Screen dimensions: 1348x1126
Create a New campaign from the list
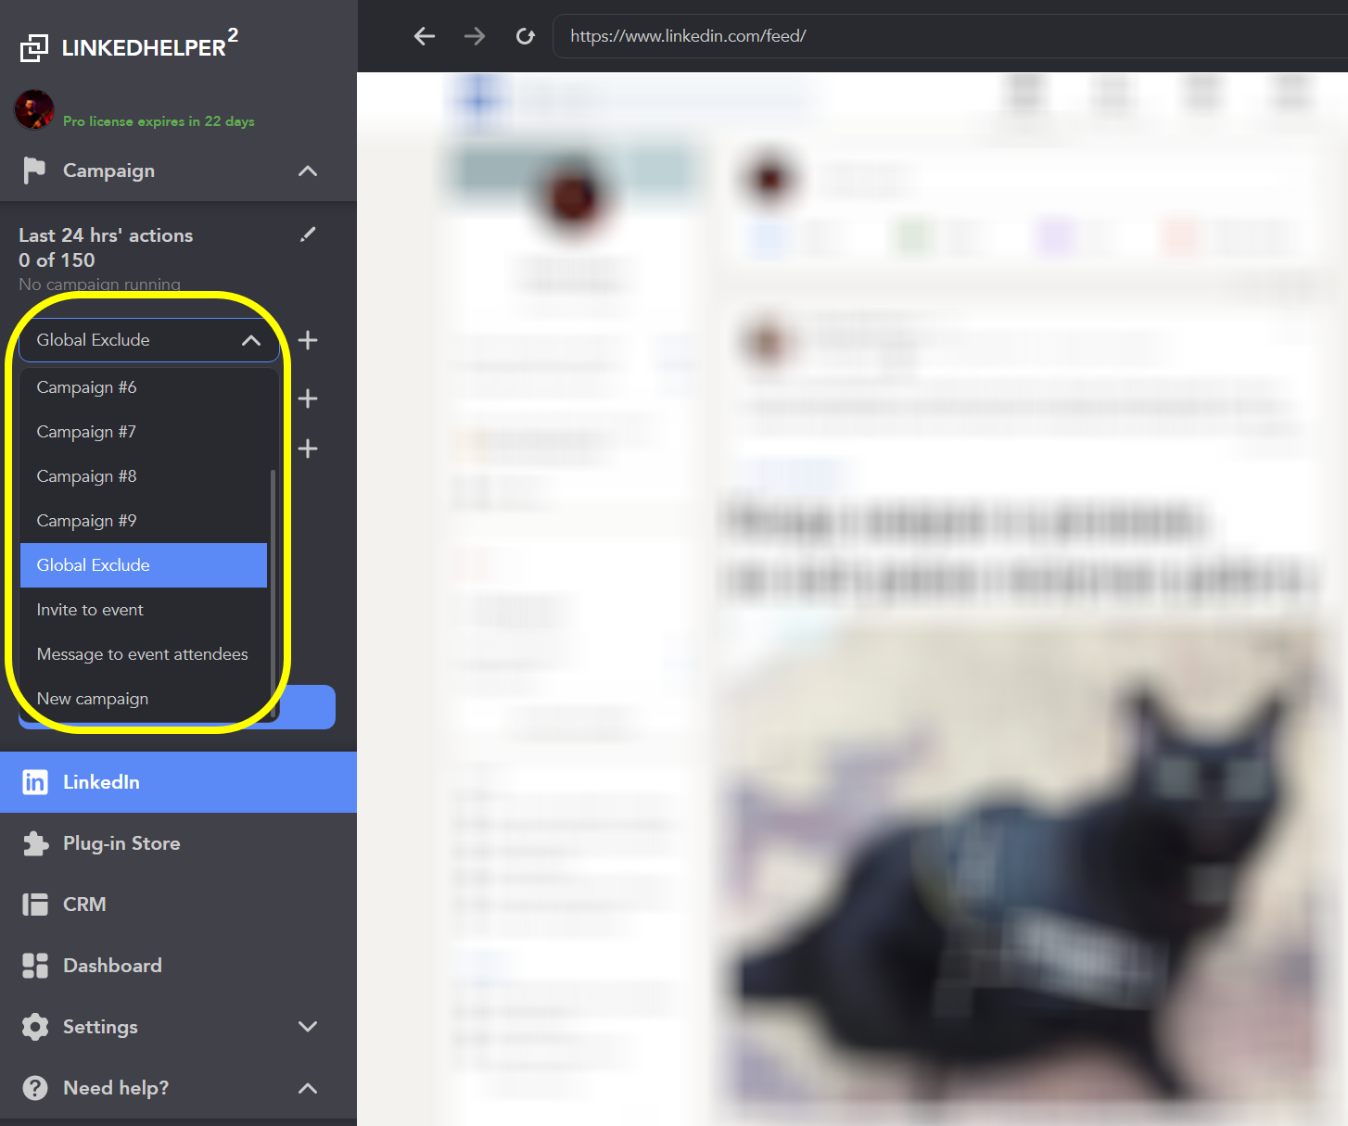pos(144,699)
